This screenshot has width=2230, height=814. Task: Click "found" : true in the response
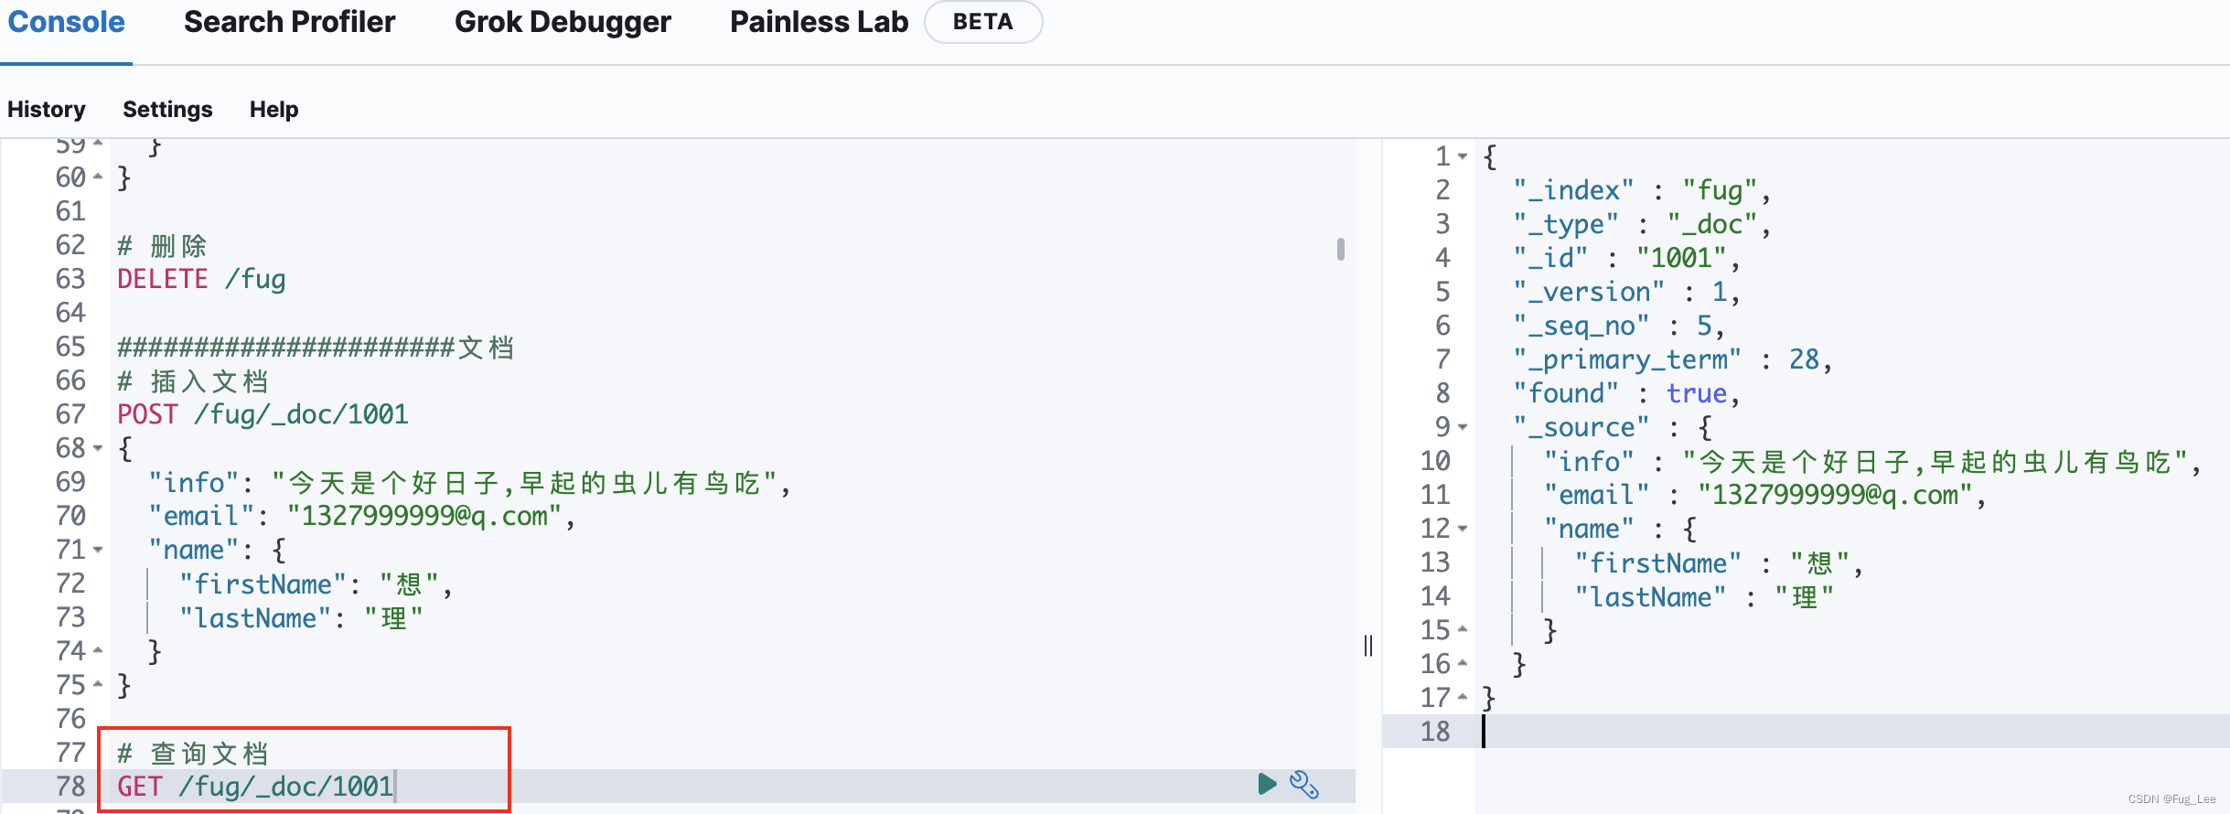[1627, 393]
